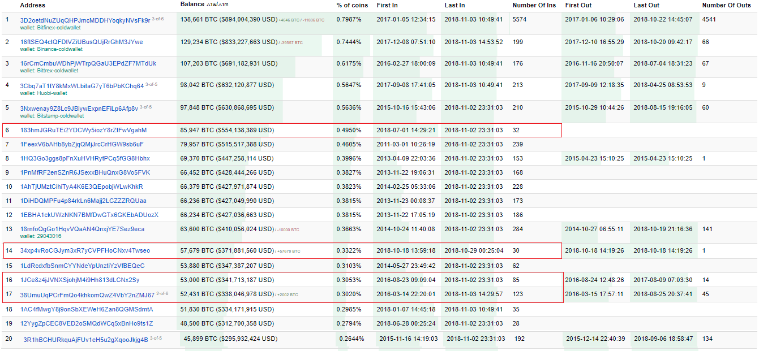759x351 pixels.
Task: Open address 12YygZpCEC8VED2oSMQdWCq5xBnHo9ts1Z
Action: (x=87, y=323)
